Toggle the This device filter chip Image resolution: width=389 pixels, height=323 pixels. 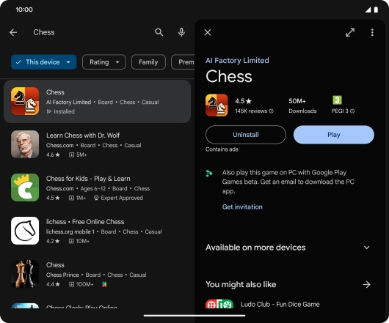pos(43,62)
